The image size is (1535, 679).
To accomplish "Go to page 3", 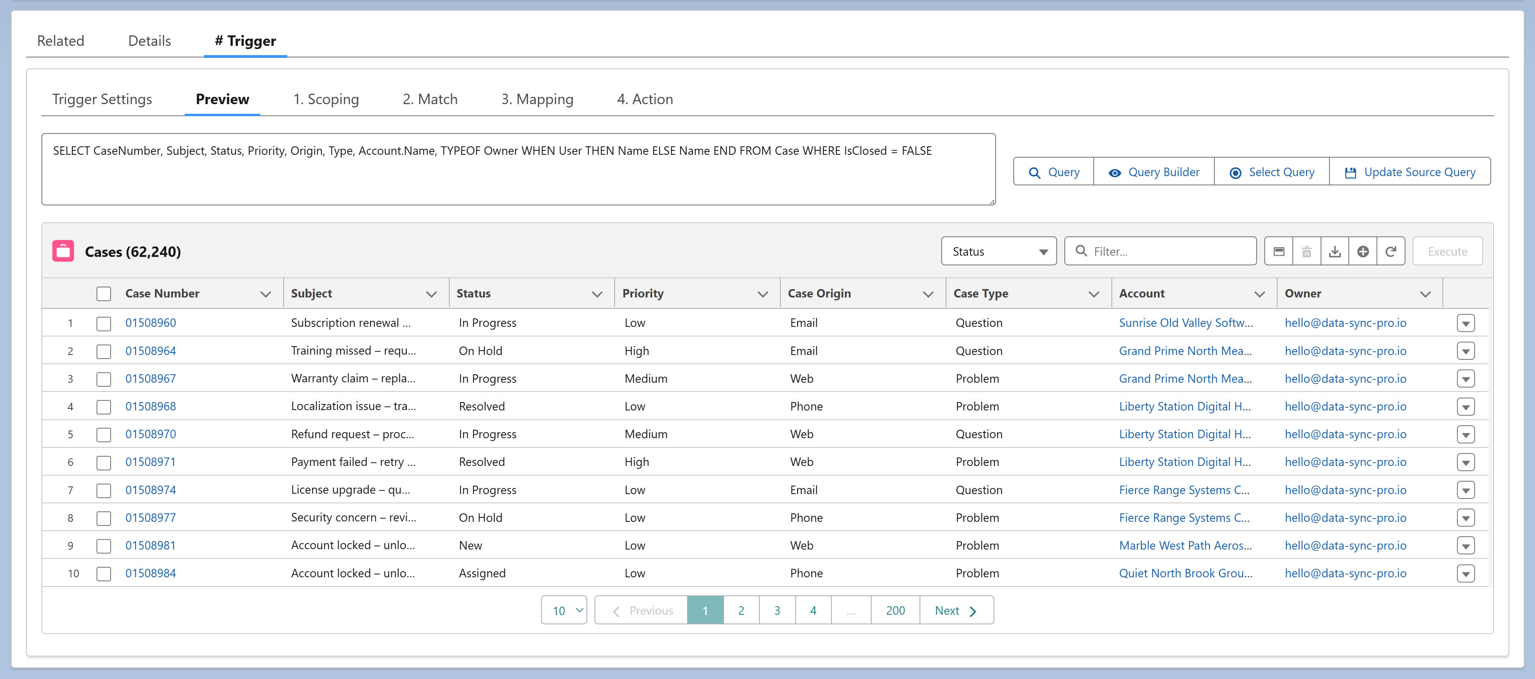I will [x=777, y=610].
